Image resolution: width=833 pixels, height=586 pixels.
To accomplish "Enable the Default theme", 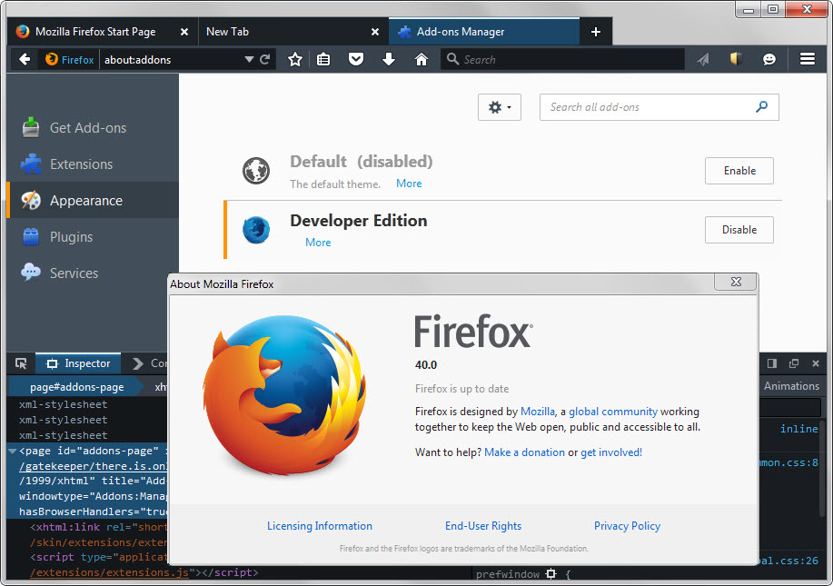I will click(739, 171).
